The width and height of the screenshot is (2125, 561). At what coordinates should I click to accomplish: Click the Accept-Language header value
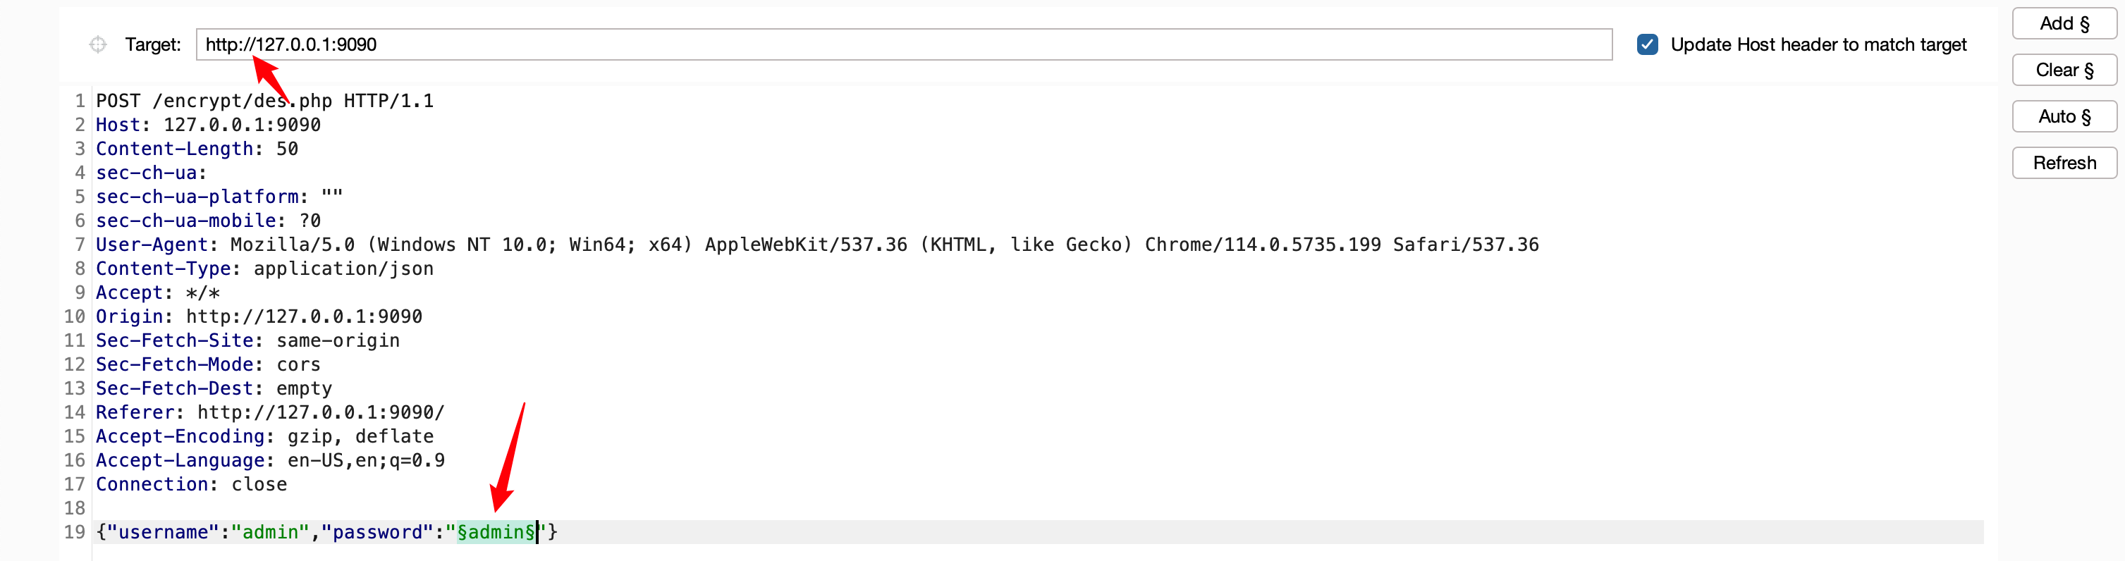pyautogui.click(x=365, y=460)
